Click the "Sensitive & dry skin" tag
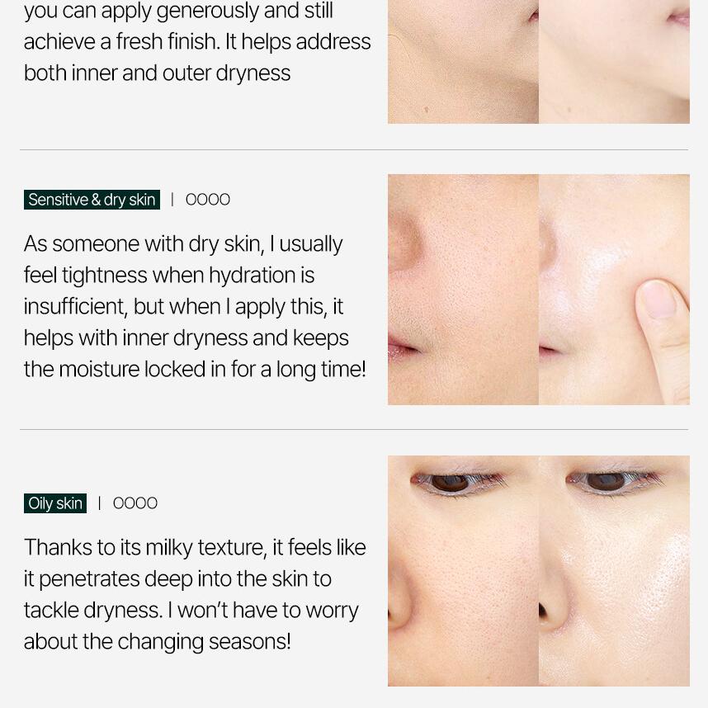Image resolution: width=708 pixels, height=708 pixels. click(92, 200)
